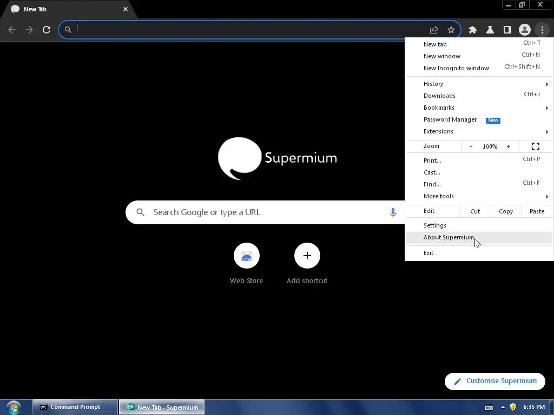
Task: Open Settings from the menu
Action: [479, 225]
